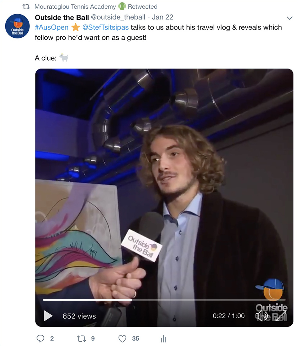Open the Outside the Ball account name
Screen dimensions: 298x346
(x=62, y=17)
